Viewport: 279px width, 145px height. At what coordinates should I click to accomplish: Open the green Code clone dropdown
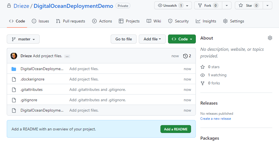coord(182,39)
